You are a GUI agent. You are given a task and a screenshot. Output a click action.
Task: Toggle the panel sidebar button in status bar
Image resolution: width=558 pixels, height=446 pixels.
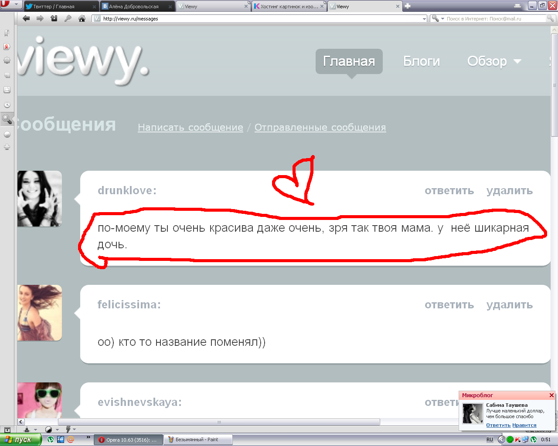7,429
